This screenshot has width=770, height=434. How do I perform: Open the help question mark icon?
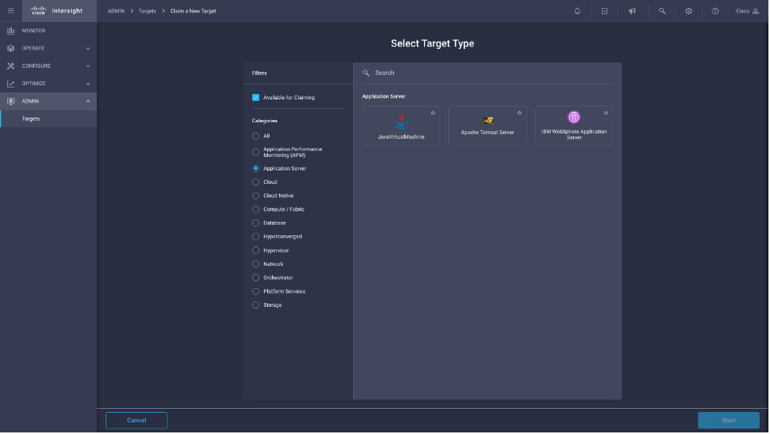tap(715, 11)
